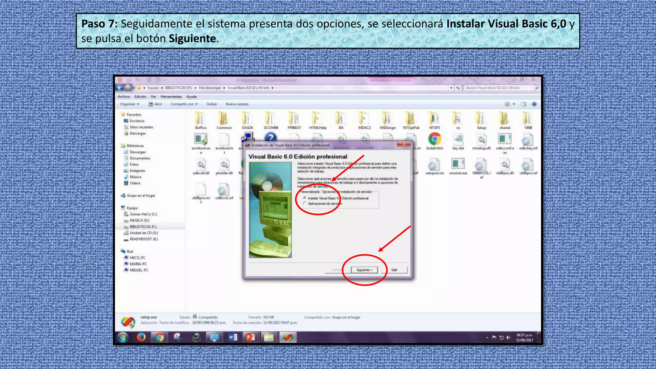Launch Firefox from the taskbar
The width and height of the screenshot is (656, 369).
click(141, 337)
